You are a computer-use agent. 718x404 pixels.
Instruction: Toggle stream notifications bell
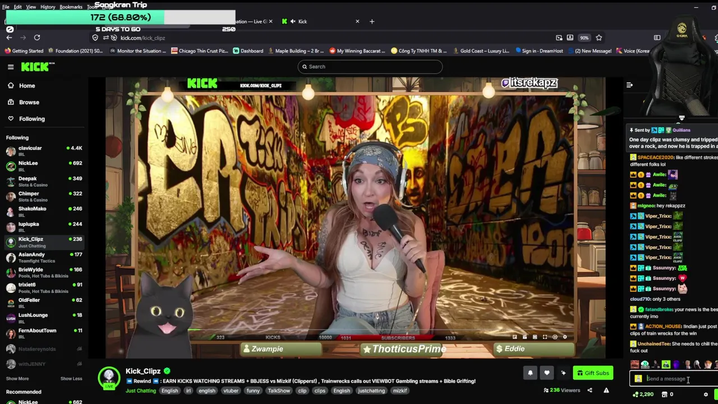pos(530,373)
